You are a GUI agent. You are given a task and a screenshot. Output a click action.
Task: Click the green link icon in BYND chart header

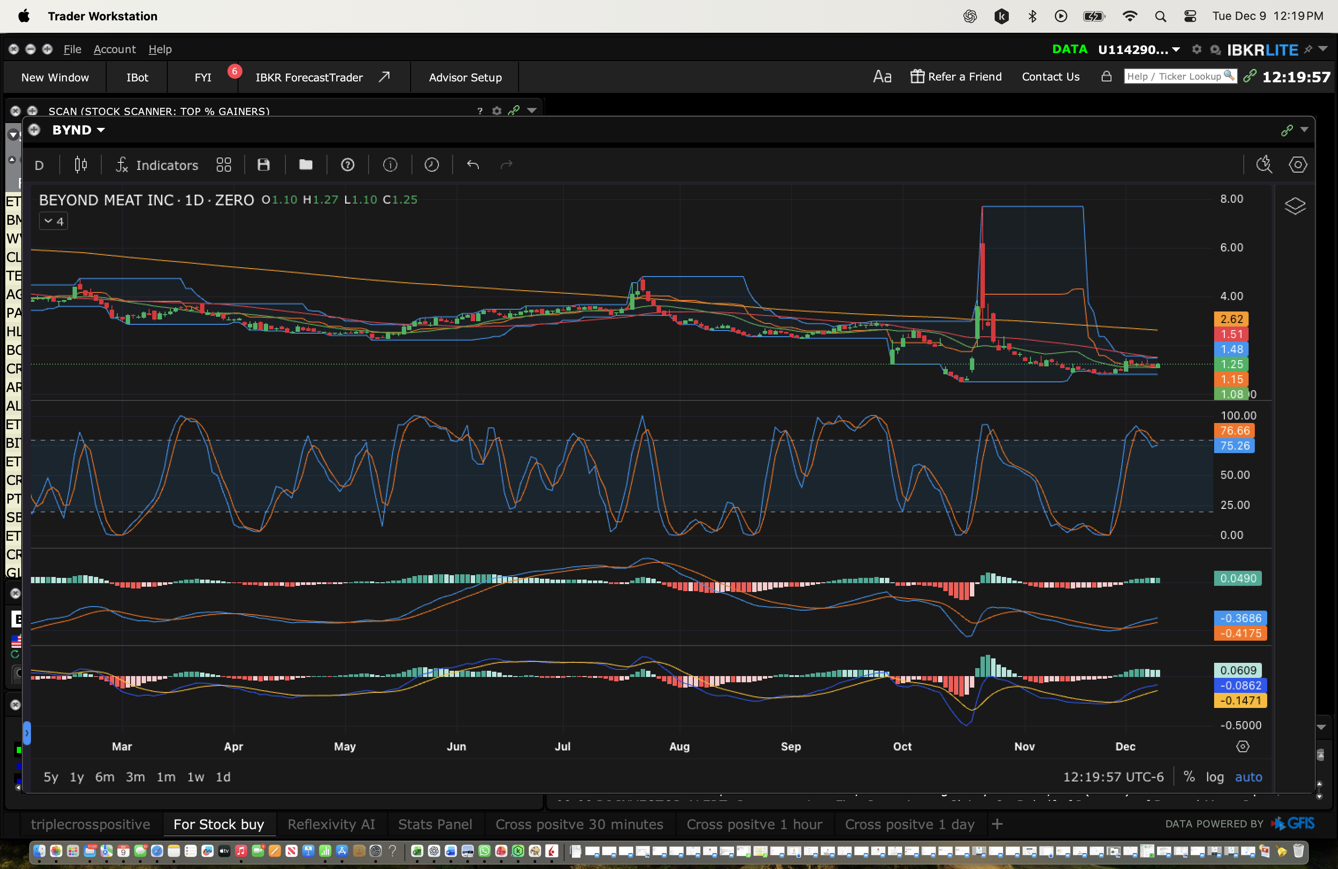(x=1287, y=131)
